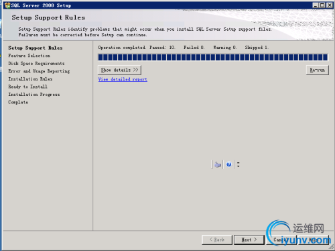The height and width of the screenshot is (251, 335).
Task: Click the Cancel button
Action: coord(281,240)
